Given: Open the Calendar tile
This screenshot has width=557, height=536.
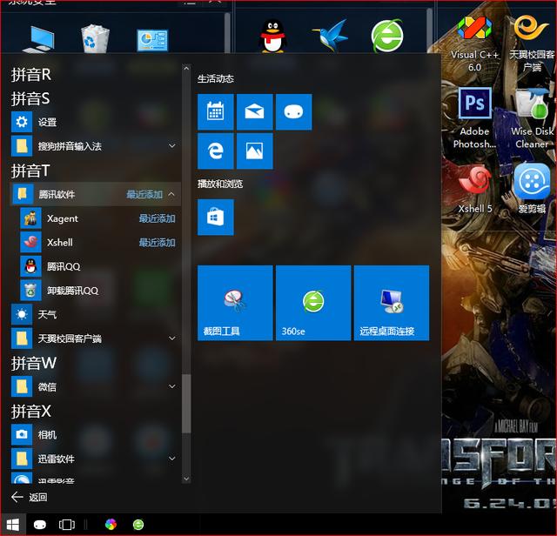Looking at the screenshot, I should click(x=216, y=112).
